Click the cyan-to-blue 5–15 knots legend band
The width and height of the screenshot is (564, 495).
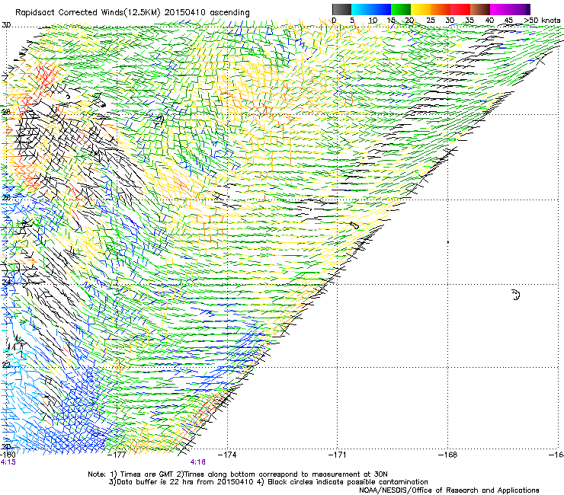pyautogui.click(x=371, y=9)
